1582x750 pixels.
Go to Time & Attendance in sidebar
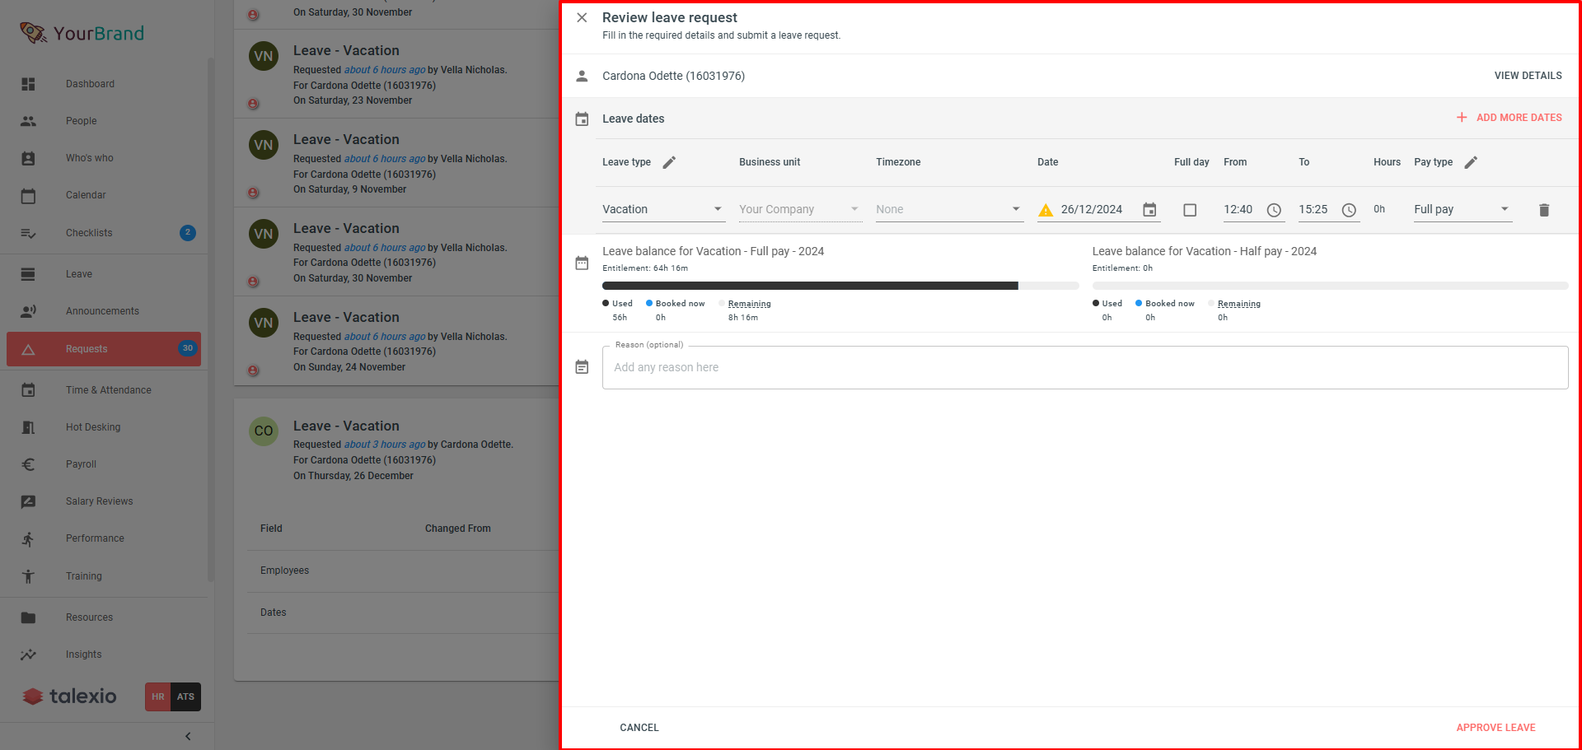pyautogui.click(x=108, y=390)
